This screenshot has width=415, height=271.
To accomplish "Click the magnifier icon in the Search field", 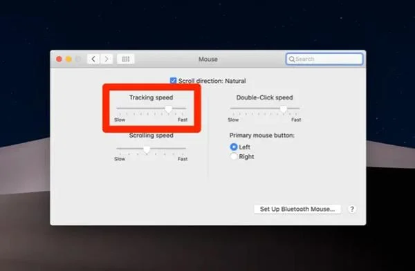I will [x=292, y=59].
